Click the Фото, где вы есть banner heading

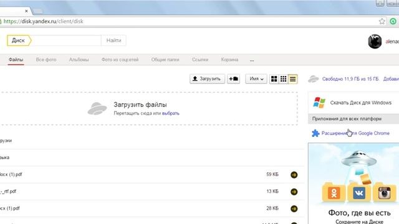[359, 213]
